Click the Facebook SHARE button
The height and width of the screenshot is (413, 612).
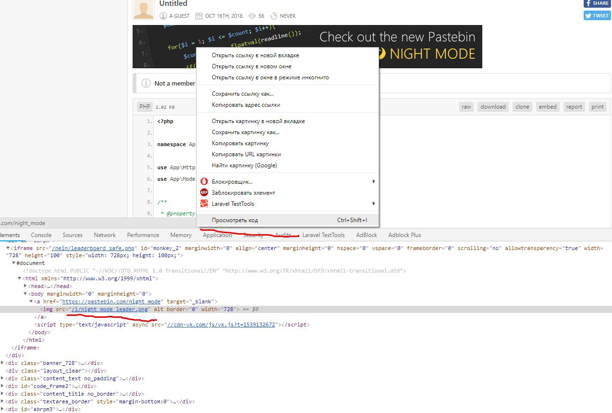pos(597,3)
